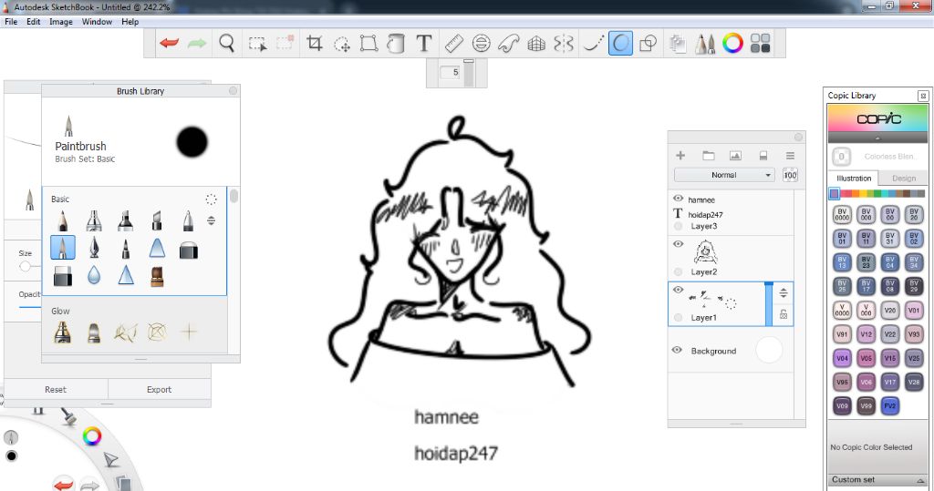Viewport: 934px width, 491px height.
Task: Choose the Chisel Tip pen brush
Action: tap(157, 220)
